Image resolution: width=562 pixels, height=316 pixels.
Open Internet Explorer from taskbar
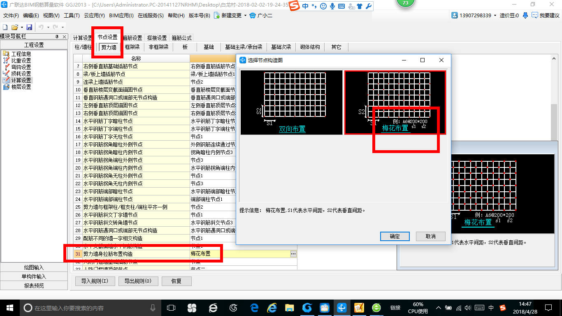click(272, 307)
